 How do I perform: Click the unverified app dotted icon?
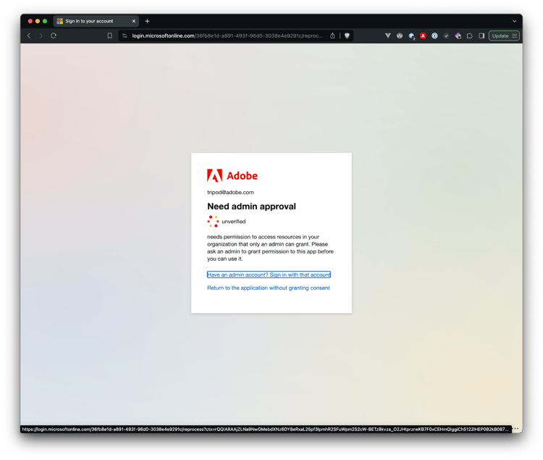point(213,222)
